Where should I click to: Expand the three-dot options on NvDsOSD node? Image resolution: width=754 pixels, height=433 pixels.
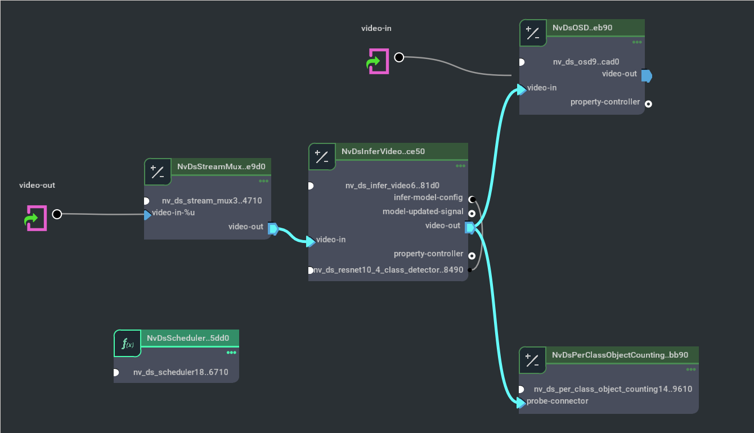638,42
